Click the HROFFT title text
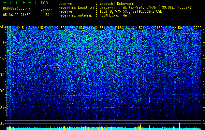This screenshot has width=205, height=130. click(20, 3)
